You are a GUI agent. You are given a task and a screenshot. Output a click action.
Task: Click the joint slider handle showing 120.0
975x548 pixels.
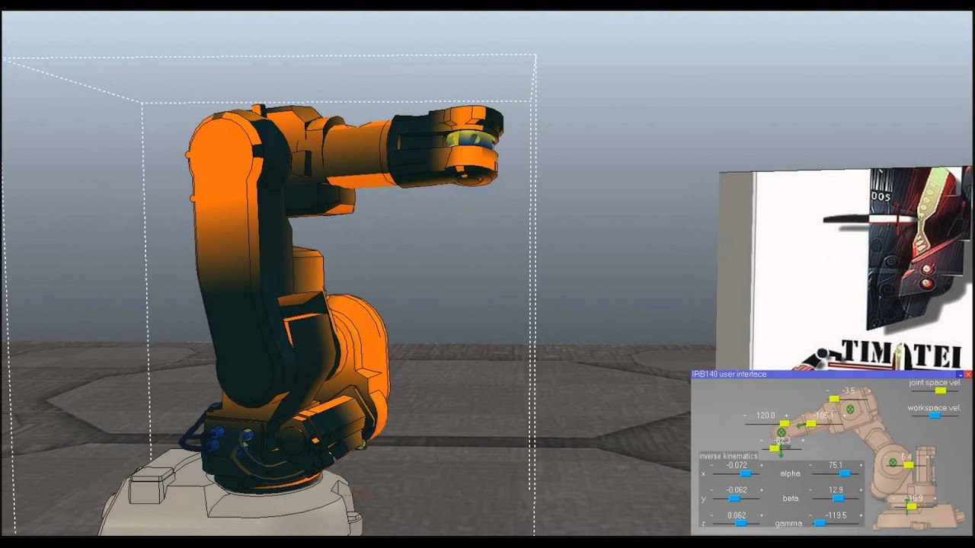[x=785, y=424]
